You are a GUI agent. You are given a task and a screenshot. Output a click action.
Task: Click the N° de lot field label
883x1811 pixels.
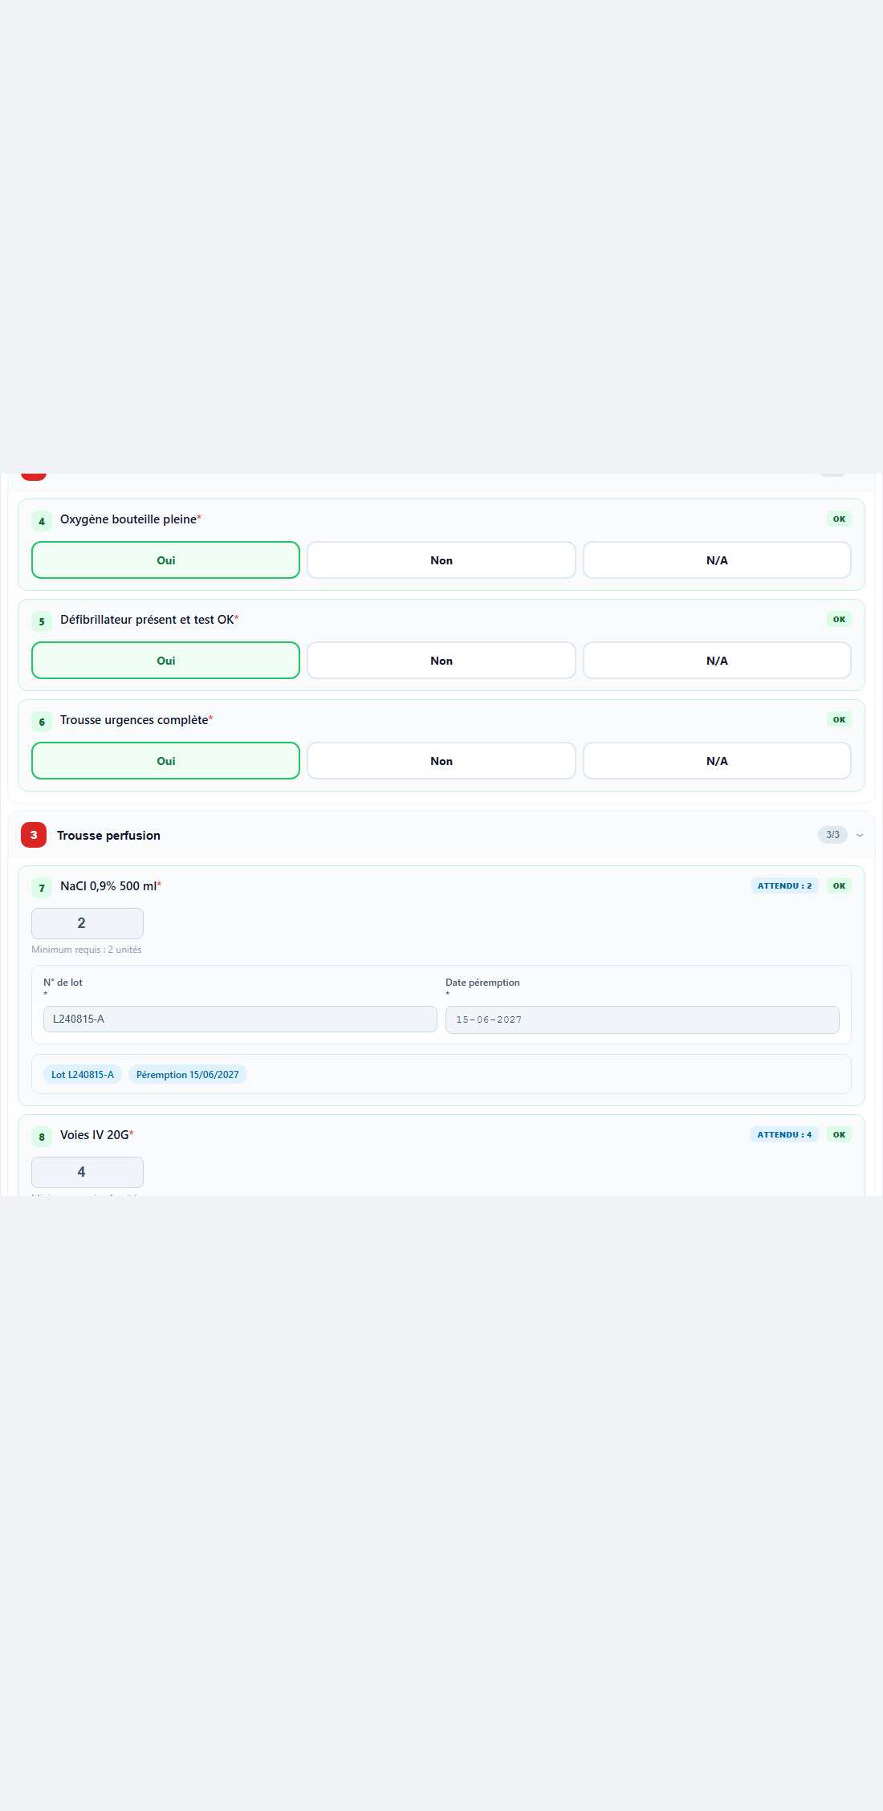click(x=63, y=983)
